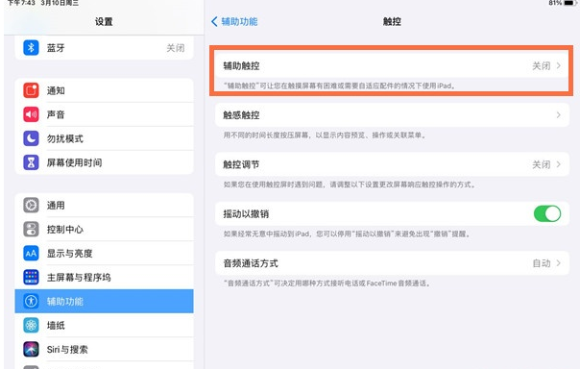Tap the Screen Time hourglass icon

(31, 162)
